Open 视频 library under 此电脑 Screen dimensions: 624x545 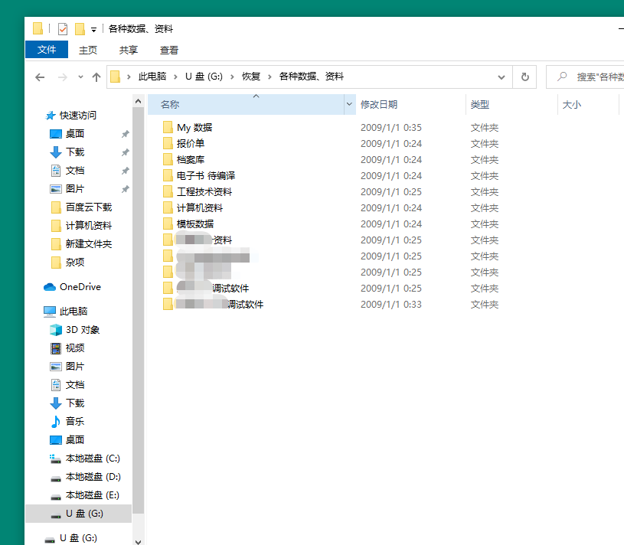pyautogui.click(x=75, y=348)
